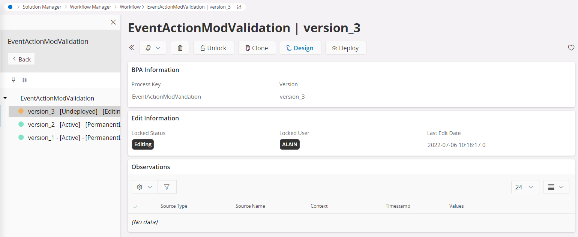578x237 pixels.
Task: Click the Unlock button
Action: coord(213,48)
